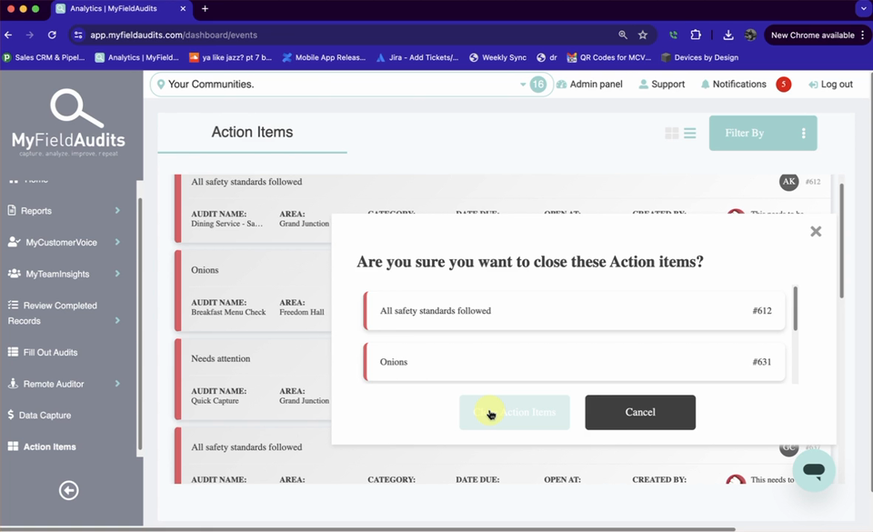873x532 pixels.
Task: Click the address bar URL
Action: point(174,35)
